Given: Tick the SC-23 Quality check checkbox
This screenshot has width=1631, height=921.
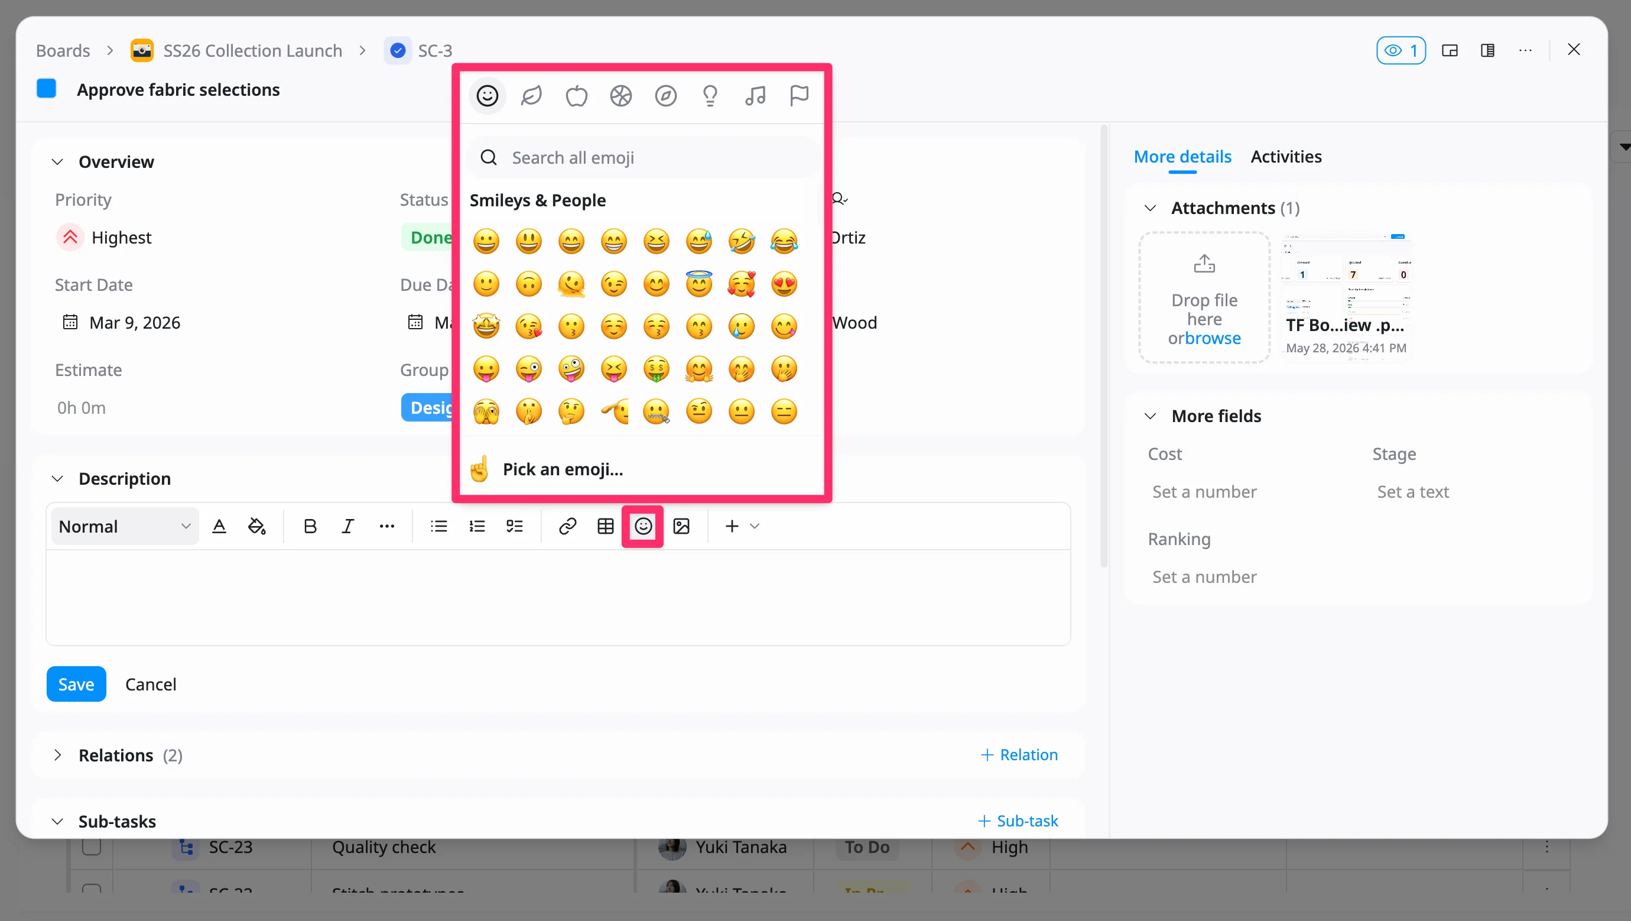Looking at the screenshot, I should [92, 847].
